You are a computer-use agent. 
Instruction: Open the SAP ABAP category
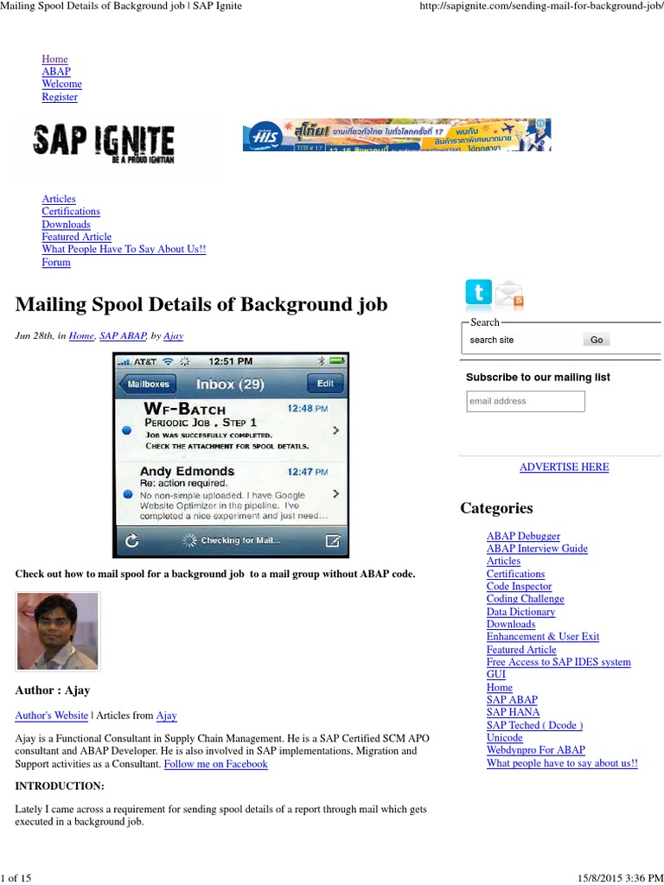(x=512, y=700)
